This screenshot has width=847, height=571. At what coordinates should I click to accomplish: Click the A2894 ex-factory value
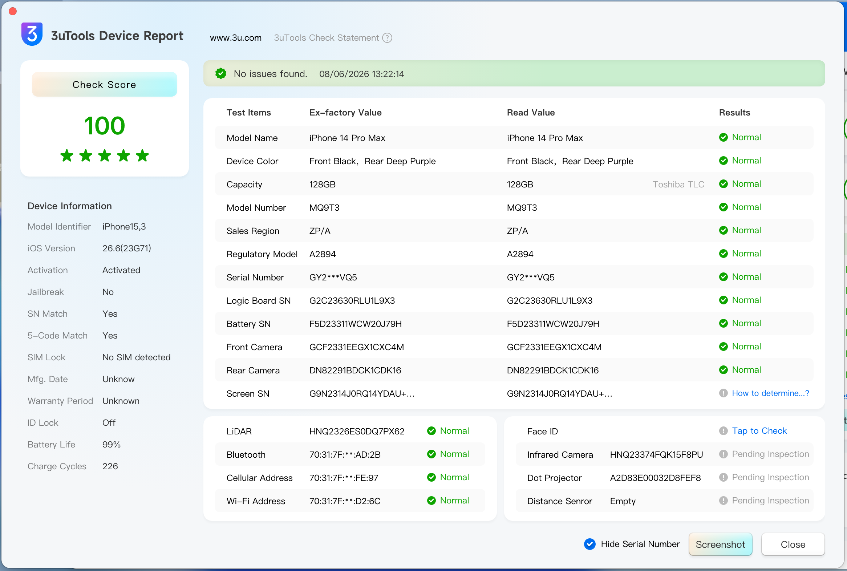click(322, 254)
